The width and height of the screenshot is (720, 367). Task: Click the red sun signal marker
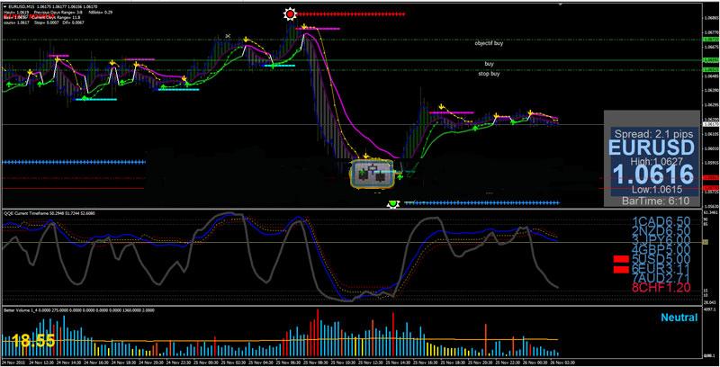point(290,14)
